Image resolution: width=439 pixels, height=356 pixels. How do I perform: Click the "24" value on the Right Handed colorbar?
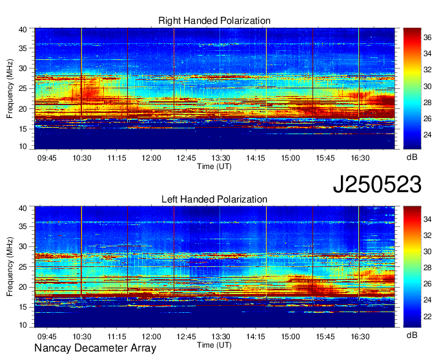tap(427, 135)
